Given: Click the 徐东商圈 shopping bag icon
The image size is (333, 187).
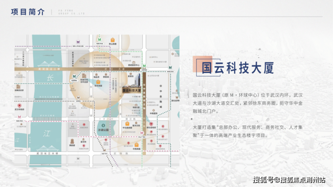Looking at the screenshot, I should 98,82.
